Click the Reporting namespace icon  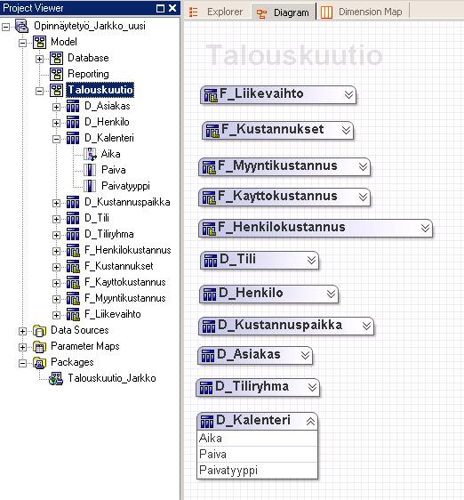(x=56, y=75)
